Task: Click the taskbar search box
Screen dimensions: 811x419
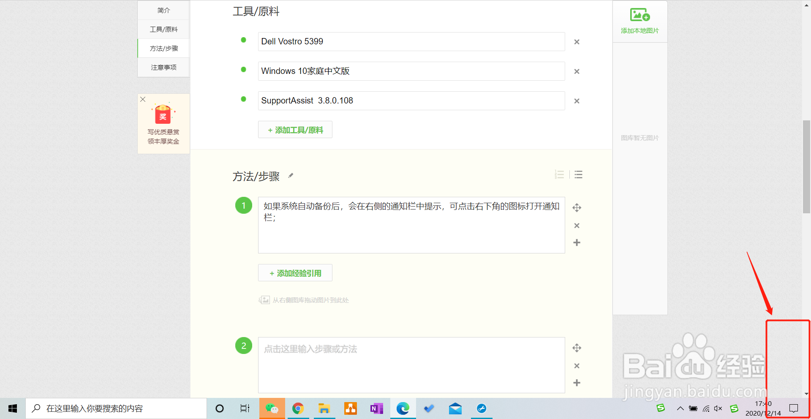Action: [116, 408]
